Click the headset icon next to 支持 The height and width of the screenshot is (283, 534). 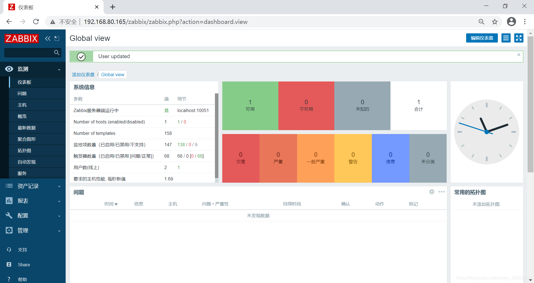point(9,250)
